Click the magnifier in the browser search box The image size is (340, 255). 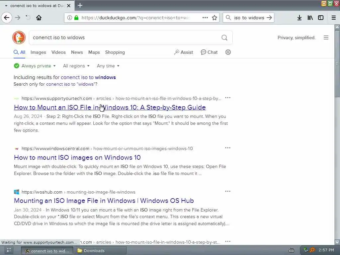228,18
